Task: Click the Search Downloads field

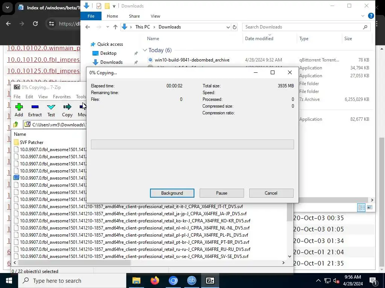Action: click(306, 27)
